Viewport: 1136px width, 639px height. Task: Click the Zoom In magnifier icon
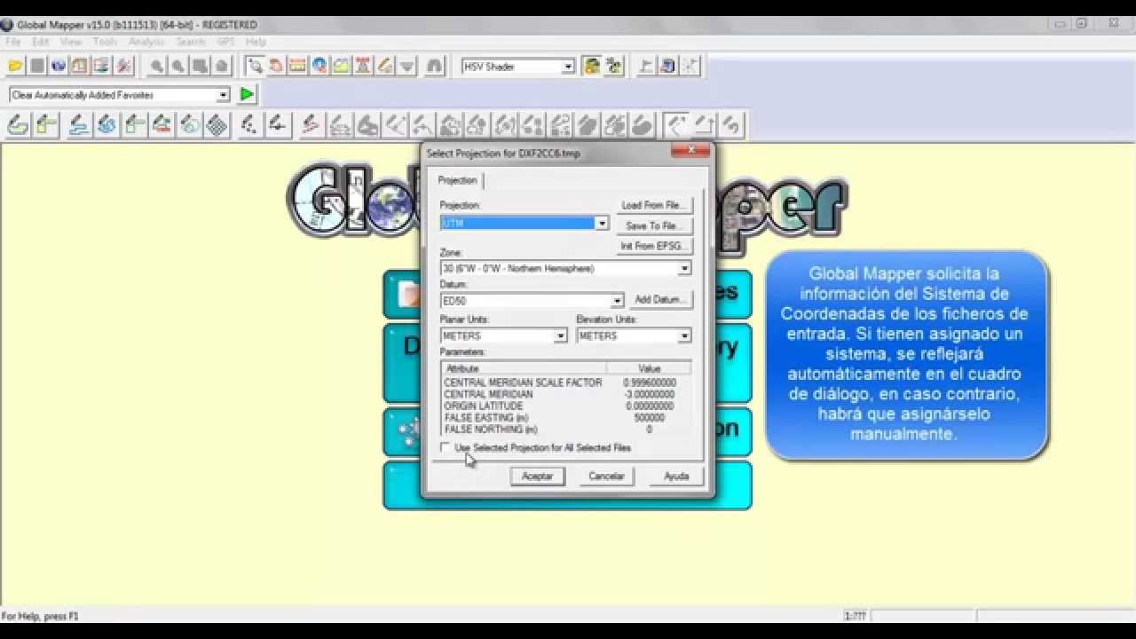(x=156, y=66)
